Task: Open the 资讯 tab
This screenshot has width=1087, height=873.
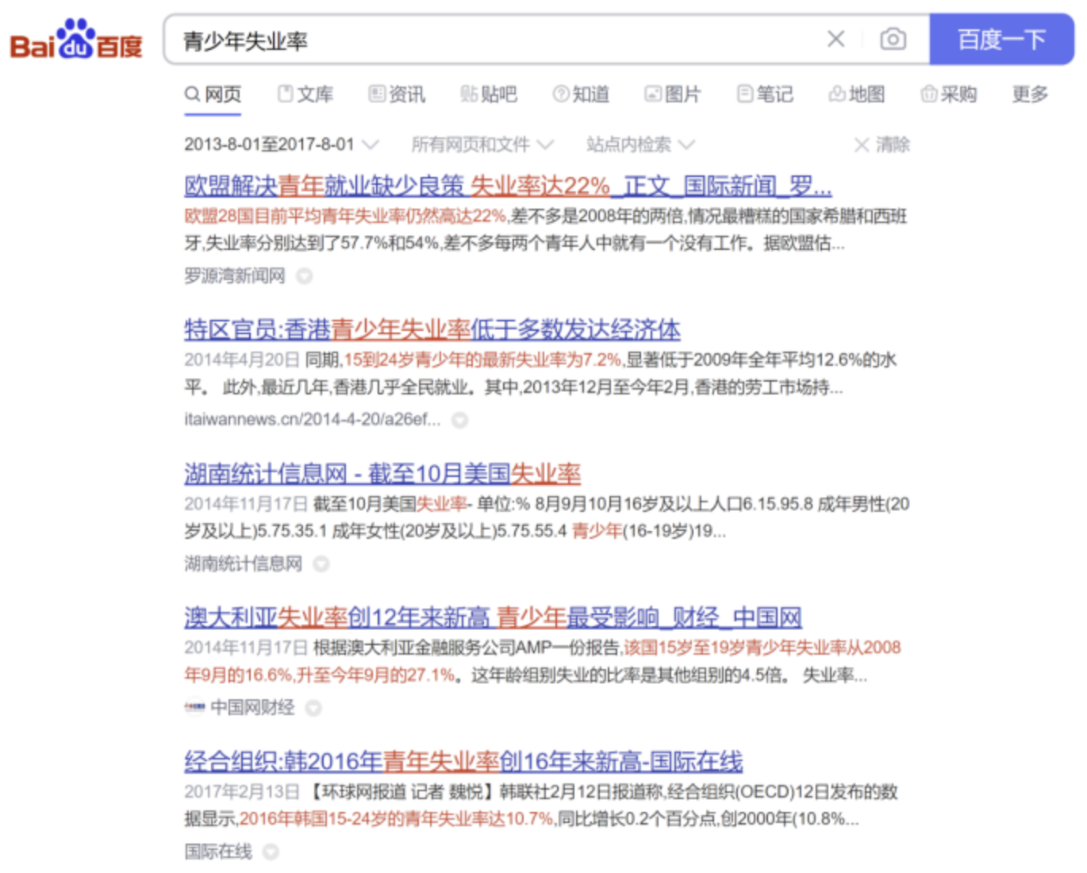Action: [398, 94]
